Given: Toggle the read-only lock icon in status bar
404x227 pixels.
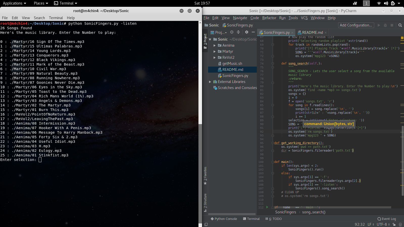Looking at the screenshot, I should pyautogui.click(x=394, y=224).
